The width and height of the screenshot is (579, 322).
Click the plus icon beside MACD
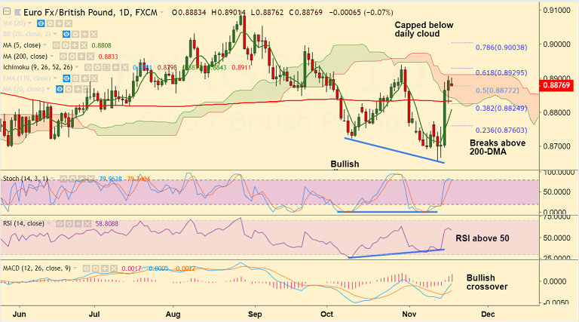pyautogui.click(x=105, y=268)
